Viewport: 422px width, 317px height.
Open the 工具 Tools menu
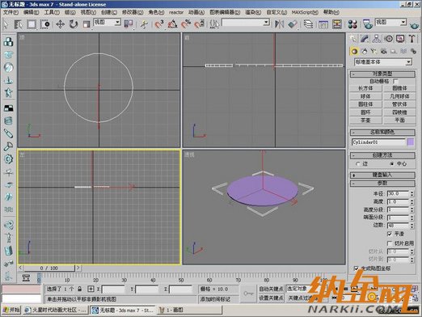[52, 12]
